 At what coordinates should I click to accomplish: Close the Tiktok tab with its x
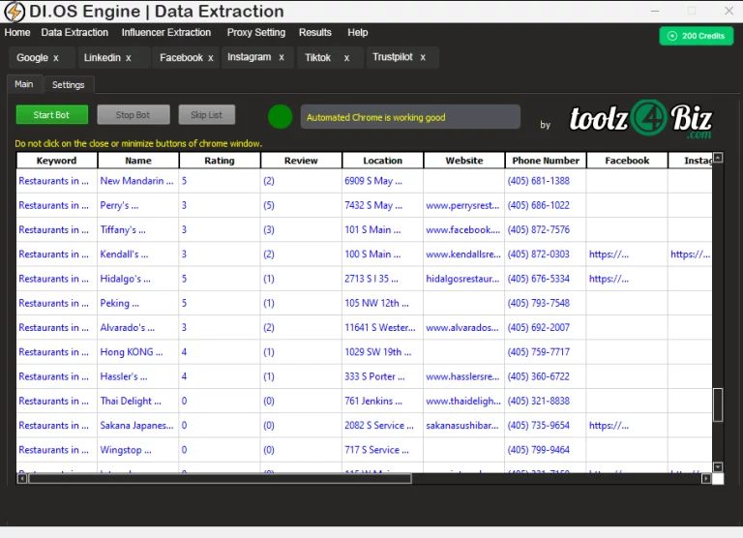tap(346, 58)
